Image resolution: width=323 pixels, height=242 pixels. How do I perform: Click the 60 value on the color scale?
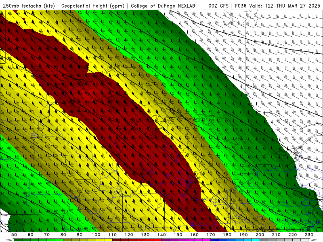pyautogui.click(x=31, y=235)
